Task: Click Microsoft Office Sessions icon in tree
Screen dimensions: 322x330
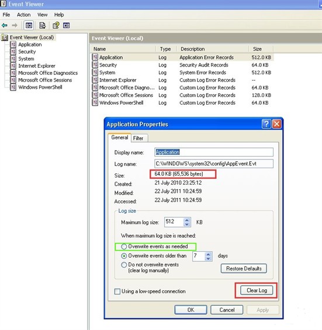Action: coord(13,80)
